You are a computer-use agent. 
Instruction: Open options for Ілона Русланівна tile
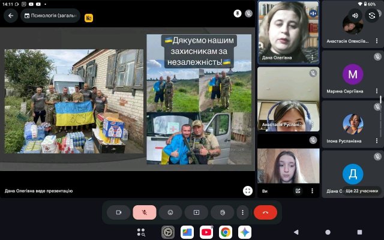point(377,141)
